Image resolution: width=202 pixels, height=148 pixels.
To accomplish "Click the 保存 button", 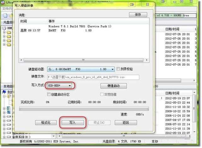I will click(138, 15).
